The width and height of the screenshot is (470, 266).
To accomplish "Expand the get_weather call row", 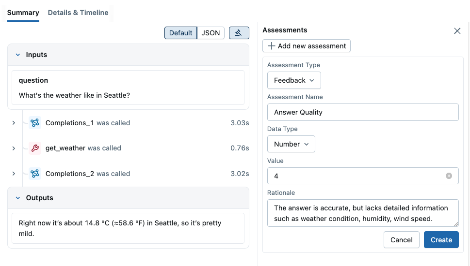I will point(14,148).
